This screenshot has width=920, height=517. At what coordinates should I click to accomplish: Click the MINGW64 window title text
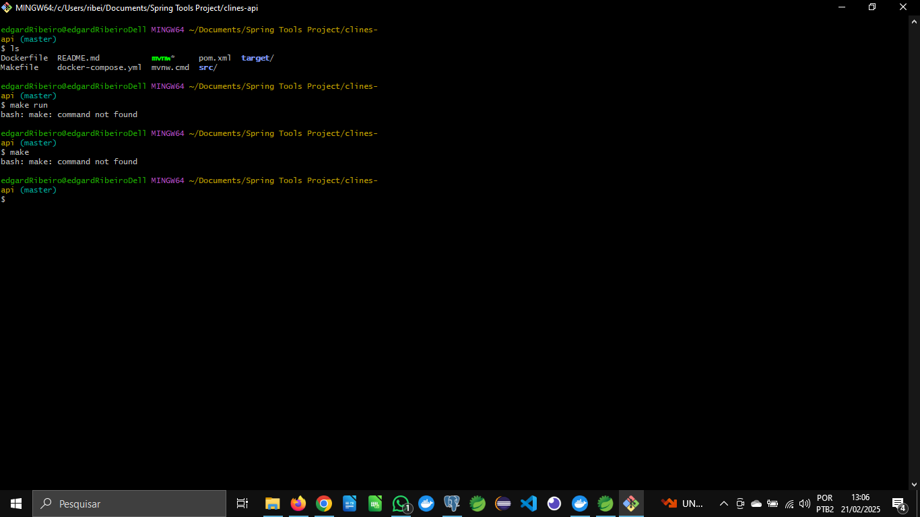137,8
